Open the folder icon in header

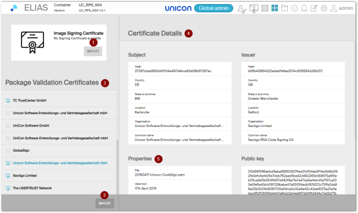284,8
